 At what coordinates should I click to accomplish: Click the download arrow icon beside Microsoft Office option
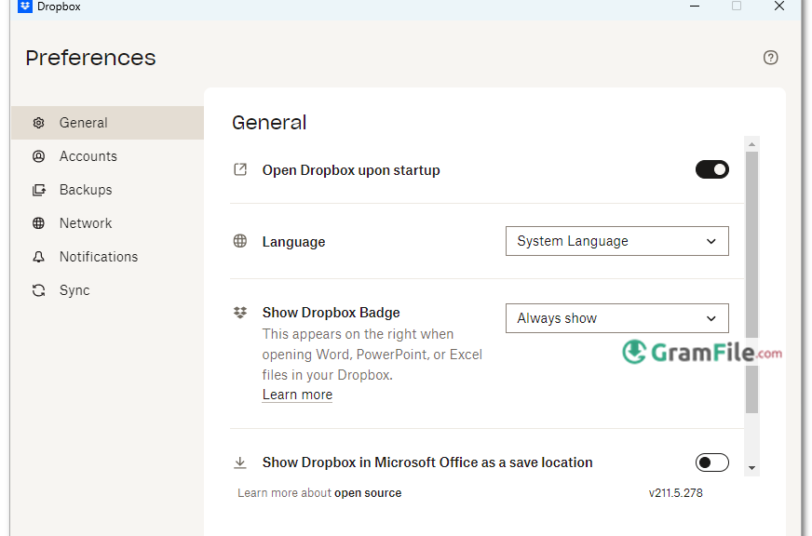[239, 462]
